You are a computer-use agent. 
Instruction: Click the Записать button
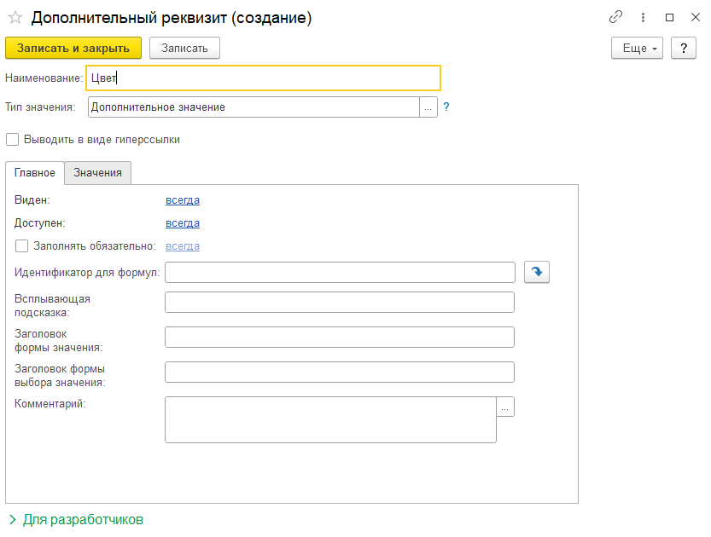[x=184, y=48]
